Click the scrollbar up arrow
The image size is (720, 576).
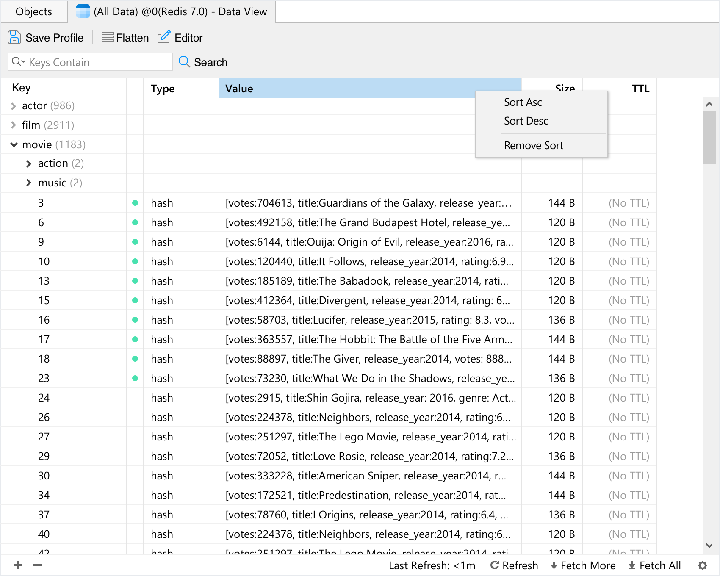click(709, 104)
